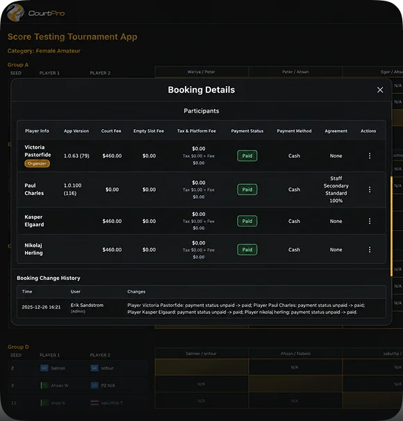Select the Empty Slot Fee column header

149,131
